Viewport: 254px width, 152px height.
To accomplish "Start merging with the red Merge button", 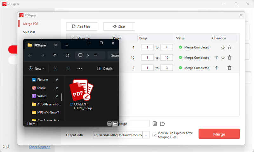I will [219, 134].
